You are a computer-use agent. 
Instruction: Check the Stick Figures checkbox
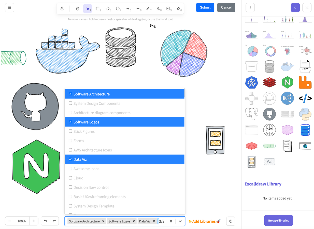(x=70, y=131)
